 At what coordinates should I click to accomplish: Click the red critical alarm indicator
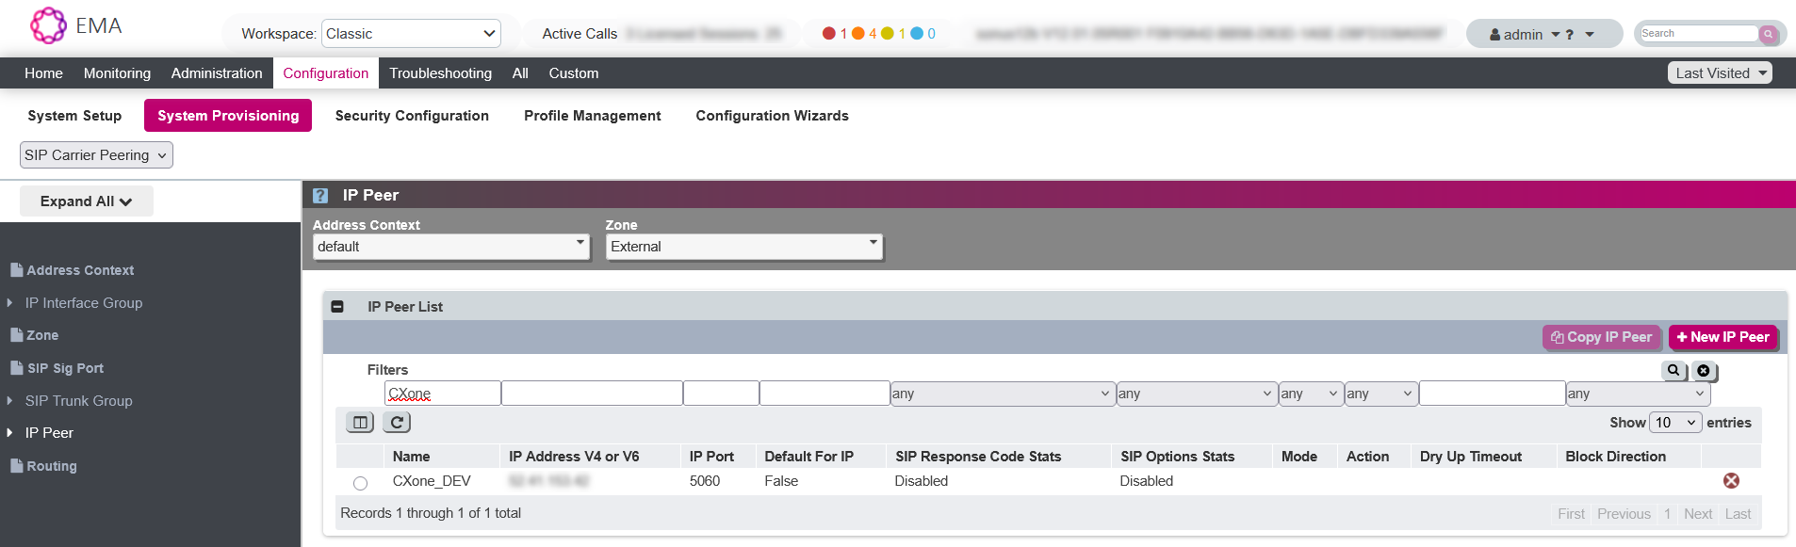[x=829, y=34]
